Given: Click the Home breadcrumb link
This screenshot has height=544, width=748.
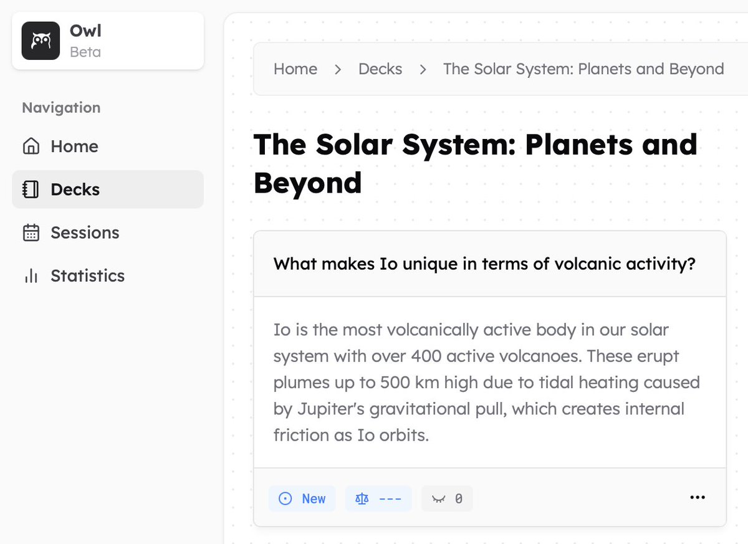Looking at the screenshot, I should coord(295,69).
